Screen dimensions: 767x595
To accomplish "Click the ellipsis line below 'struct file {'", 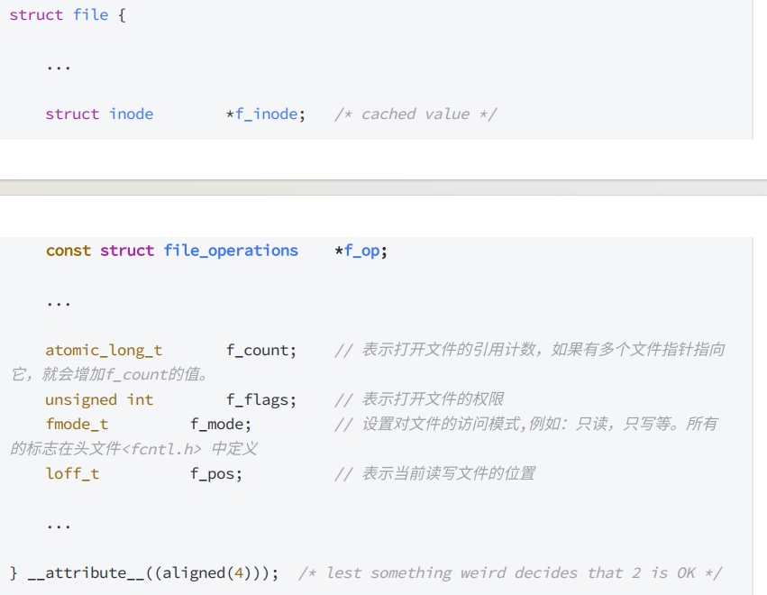I will click(59, 68).
